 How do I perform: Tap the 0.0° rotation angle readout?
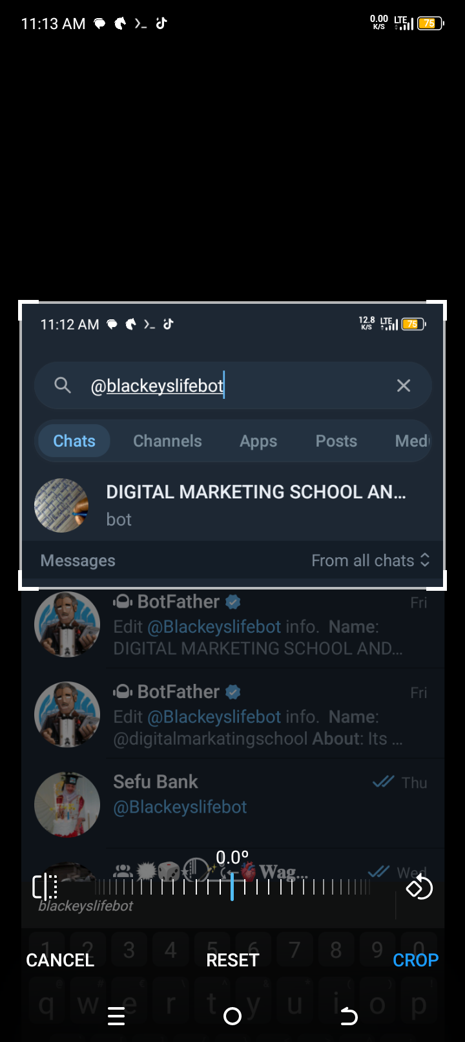[x=232, y=858]
